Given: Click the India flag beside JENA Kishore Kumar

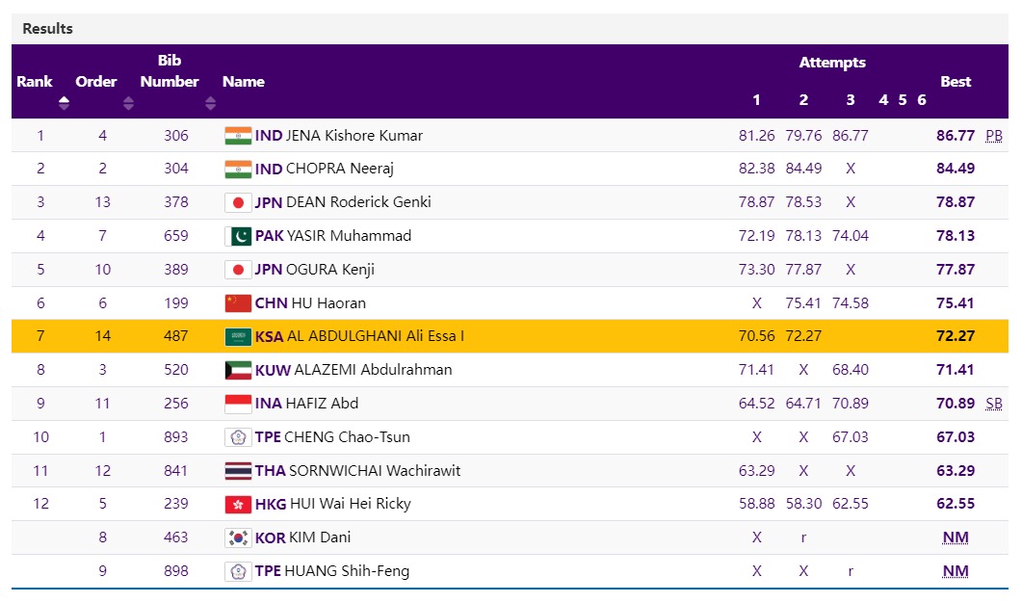Looking at the screenshot, I should (237, 136).
